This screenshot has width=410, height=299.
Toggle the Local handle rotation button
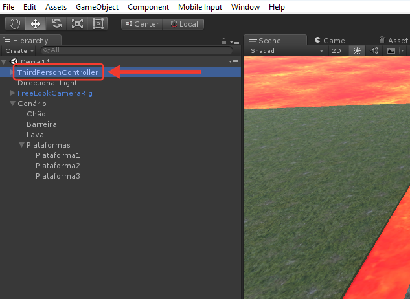pos(183,25)
